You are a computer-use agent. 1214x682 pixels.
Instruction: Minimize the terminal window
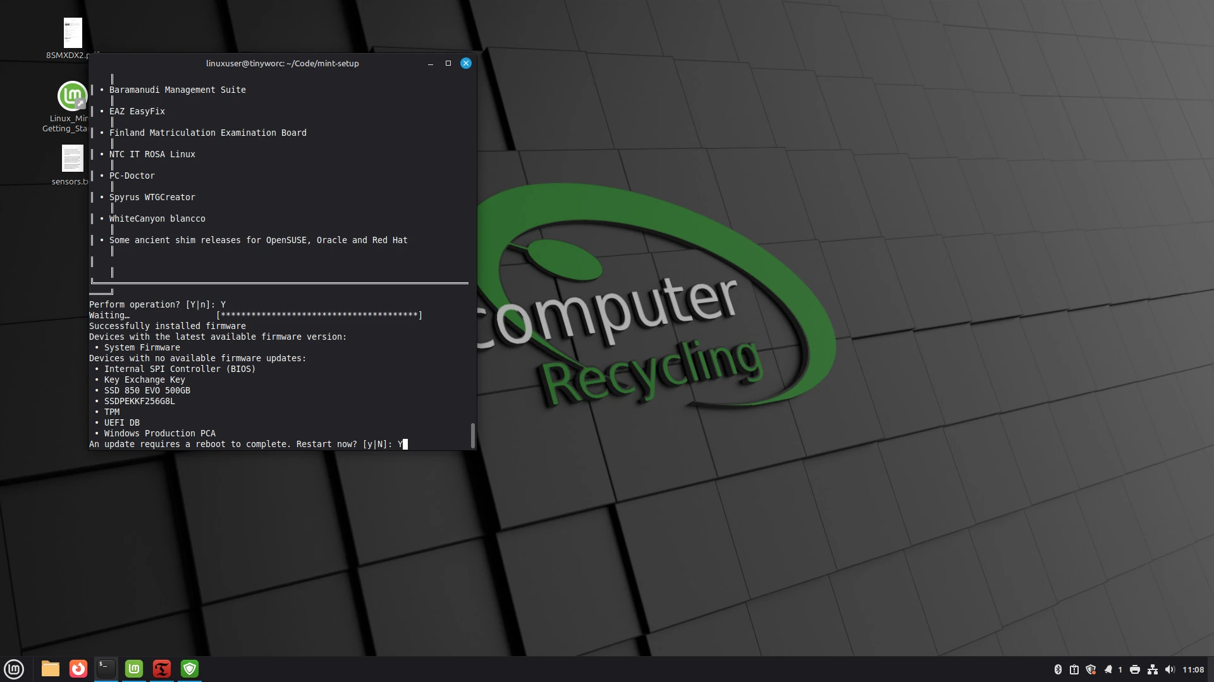(x=431, y=63)
